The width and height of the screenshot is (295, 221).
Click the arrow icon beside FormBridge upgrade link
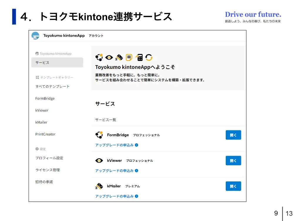[136, 145]
